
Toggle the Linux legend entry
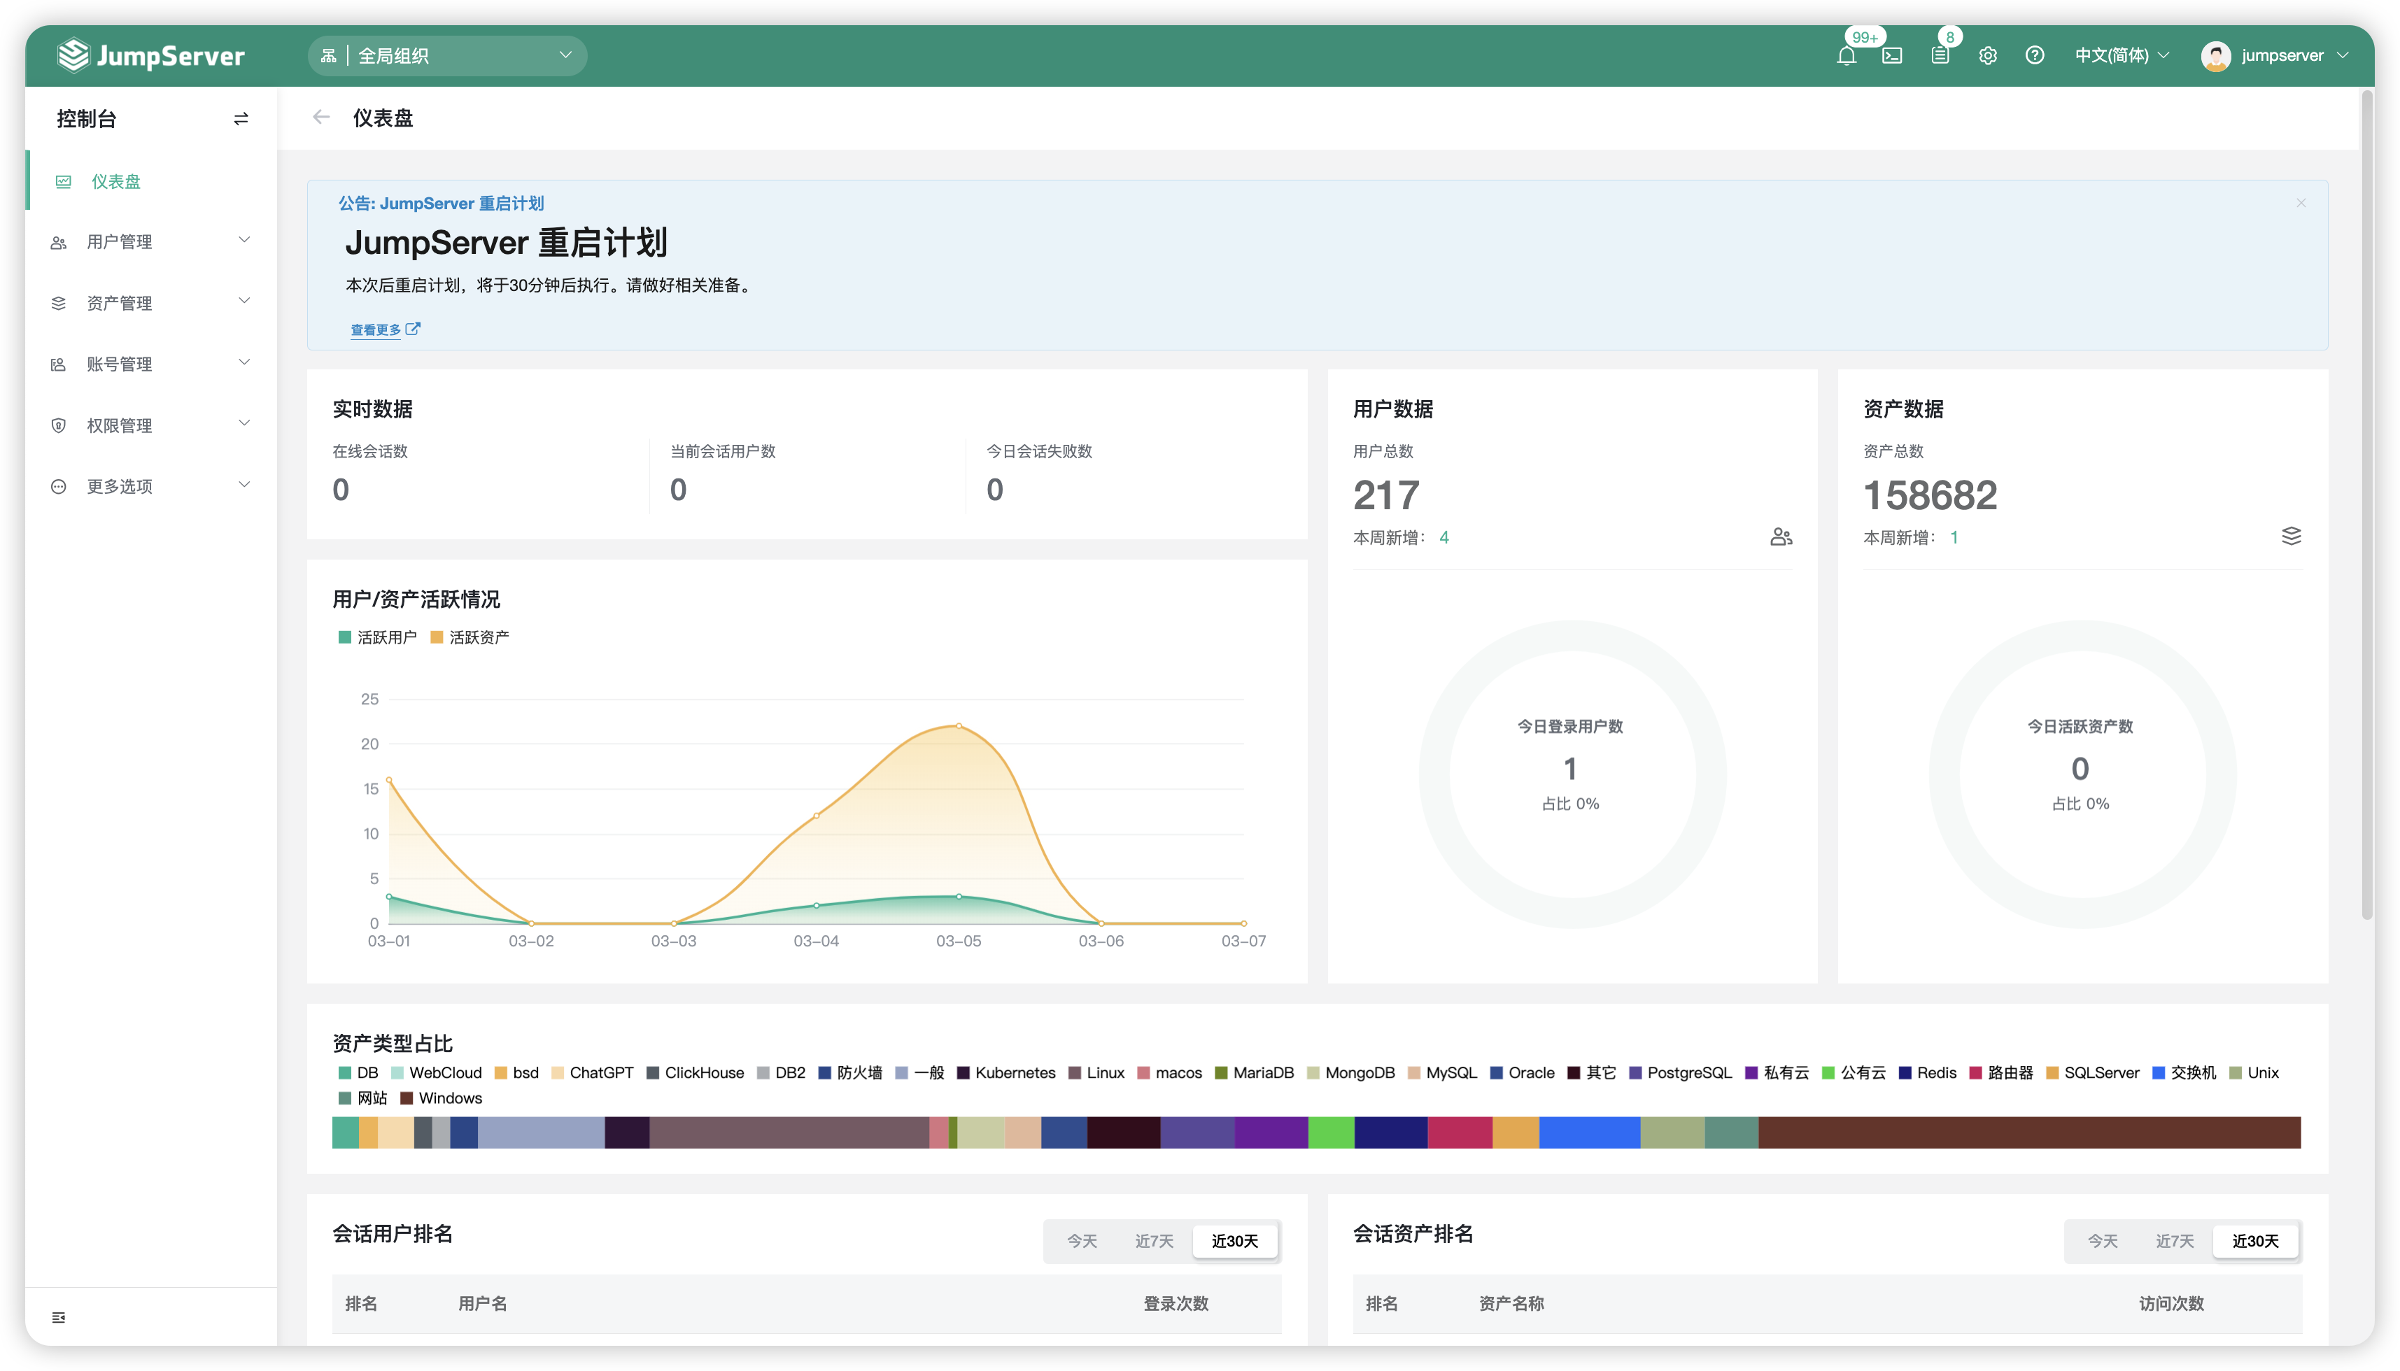coord(1096,1072)
